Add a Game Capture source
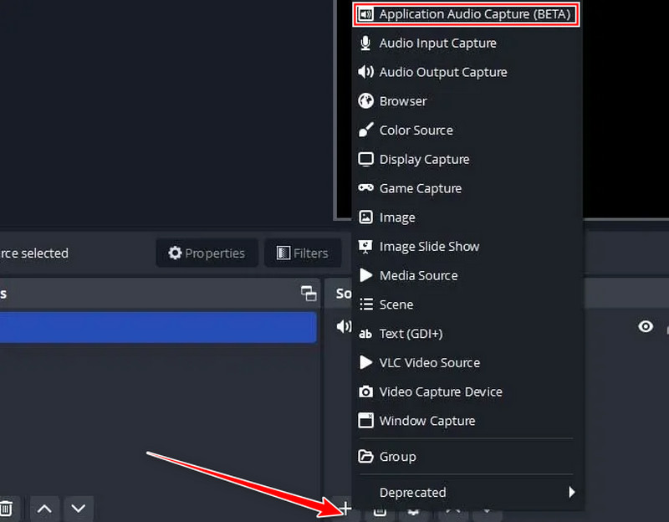669x522 pixels. pyautogui.click(x=467, y=188)
